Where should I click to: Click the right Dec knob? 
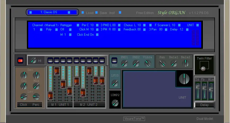[36, 75]
